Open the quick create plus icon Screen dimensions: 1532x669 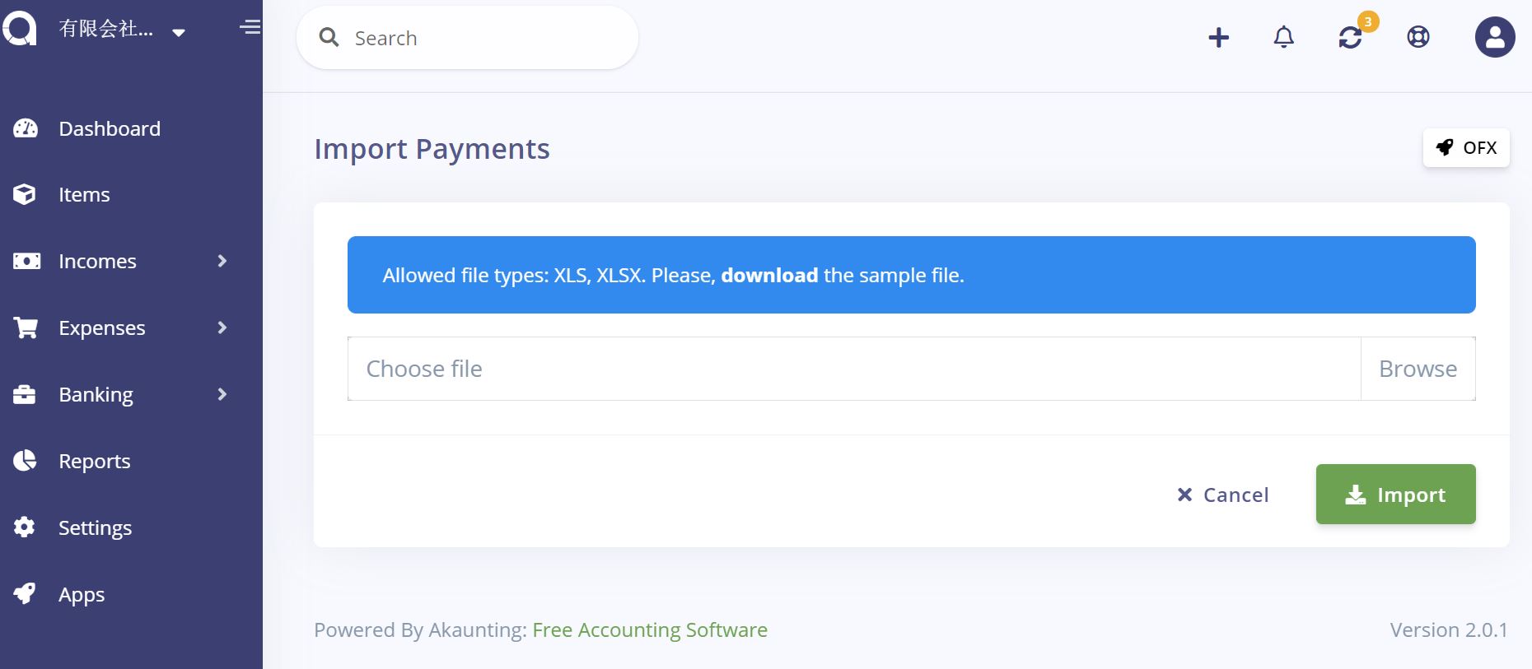[x=1218, y=37]
